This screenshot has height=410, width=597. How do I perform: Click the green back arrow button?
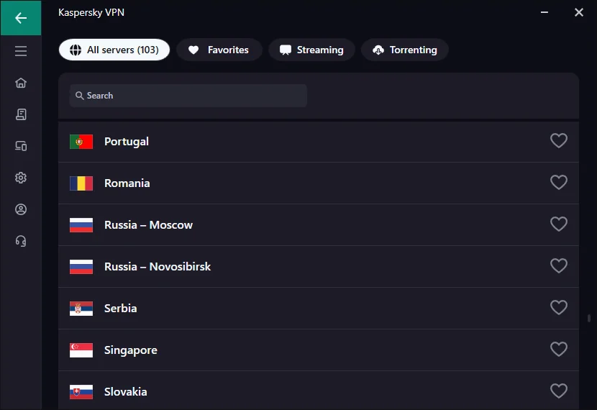[20, 18]
